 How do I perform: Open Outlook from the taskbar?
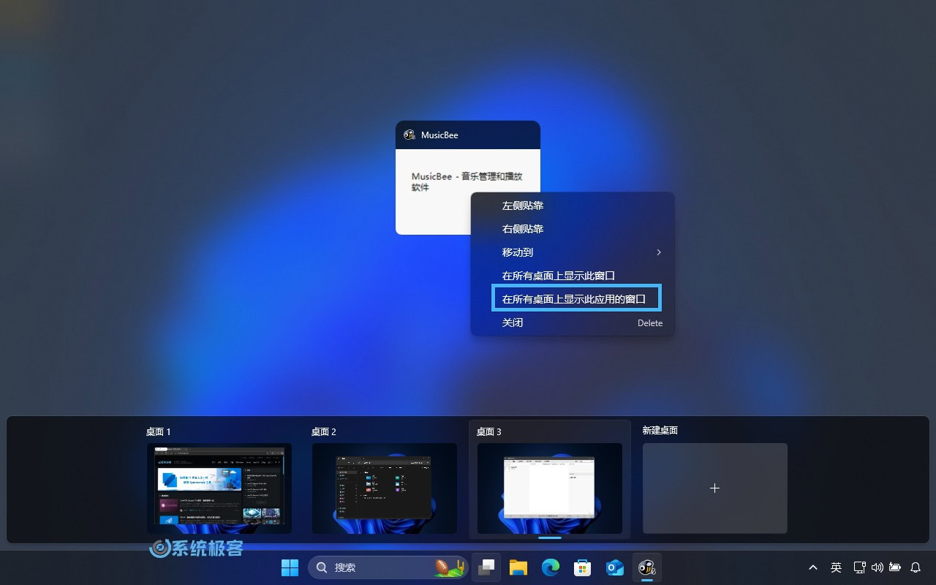click(615, 567)
